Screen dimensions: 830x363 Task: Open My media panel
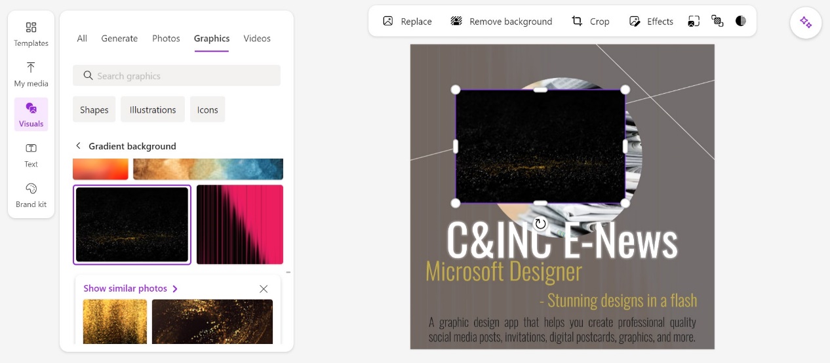31,74
